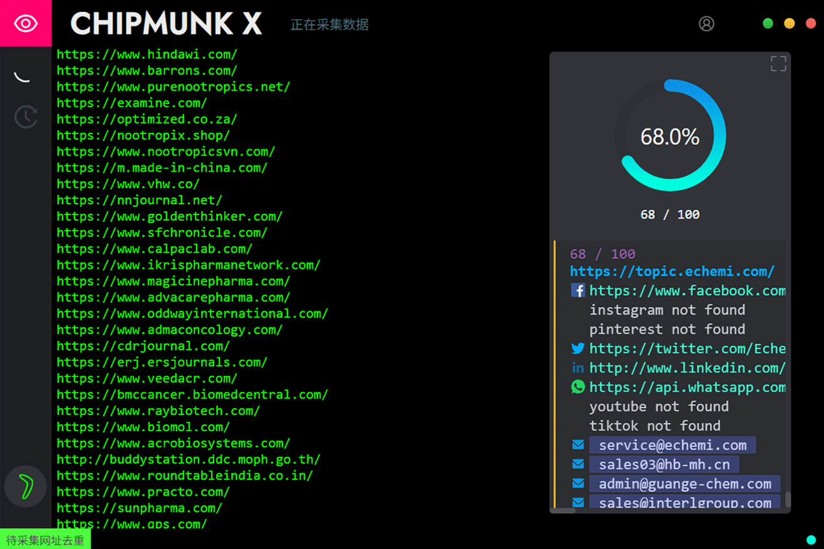824x549 pixels.
Task: Click the green URL deduplication status label
Action: pos(45,540)
